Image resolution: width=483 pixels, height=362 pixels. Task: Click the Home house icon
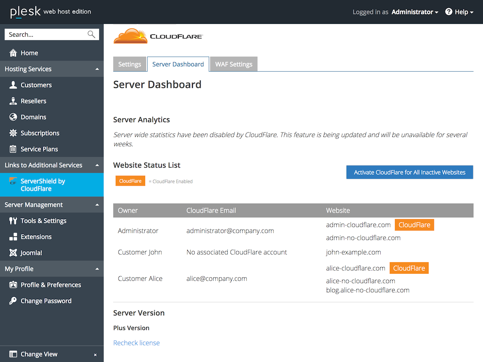[x=13, y=53]
